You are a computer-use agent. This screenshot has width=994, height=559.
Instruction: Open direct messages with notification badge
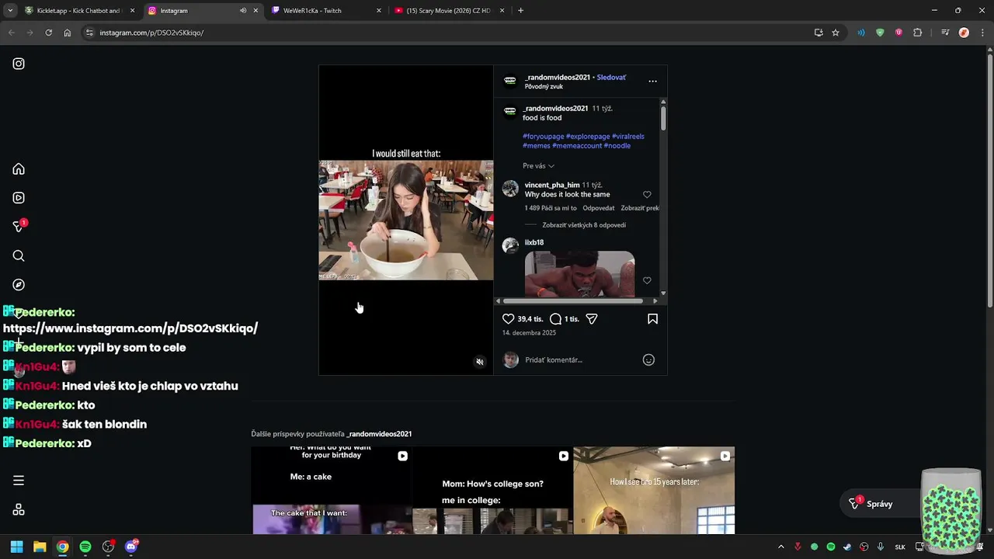pyautogui.click(x=19, y=227)
